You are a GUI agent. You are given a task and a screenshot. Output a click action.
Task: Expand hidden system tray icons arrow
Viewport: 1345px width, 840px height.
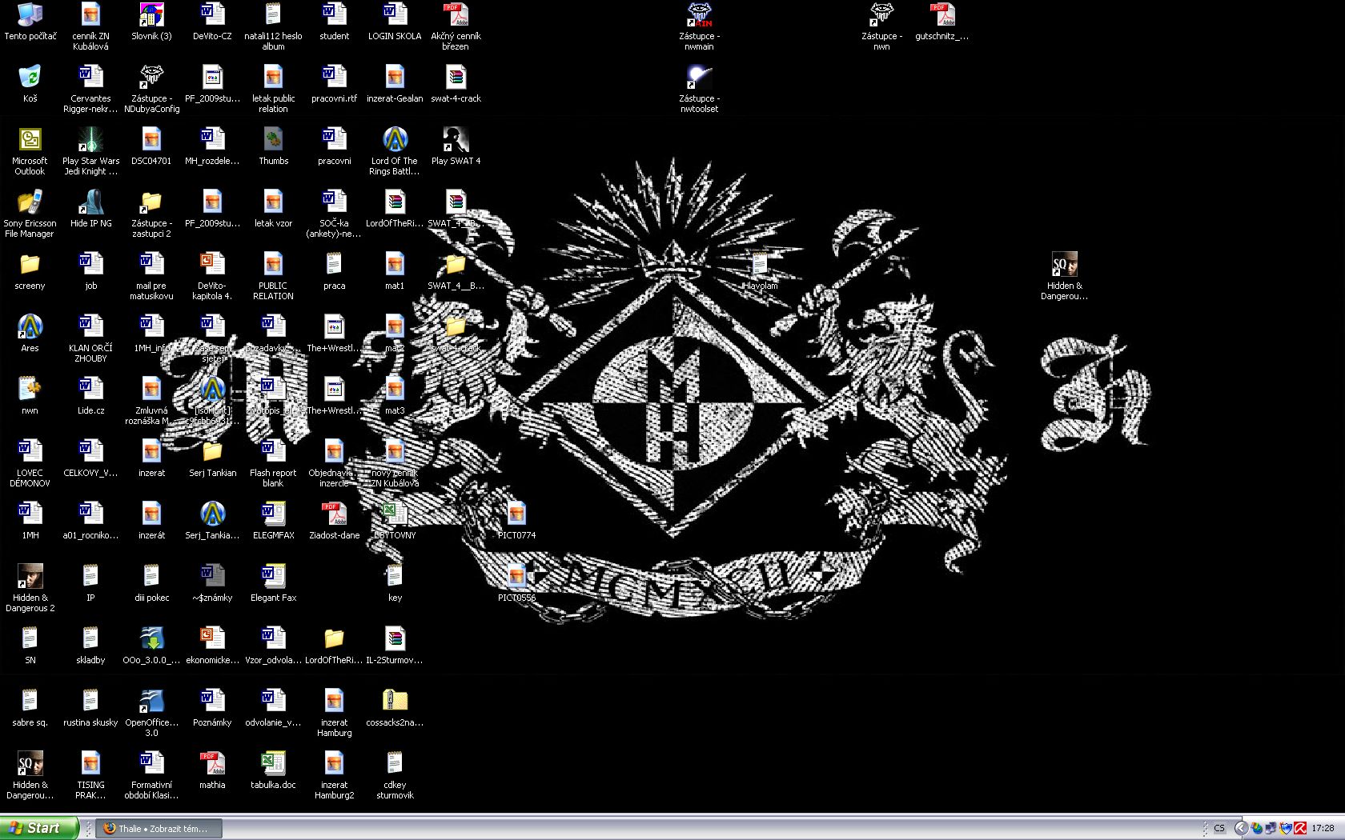[x=1241, y=829]
